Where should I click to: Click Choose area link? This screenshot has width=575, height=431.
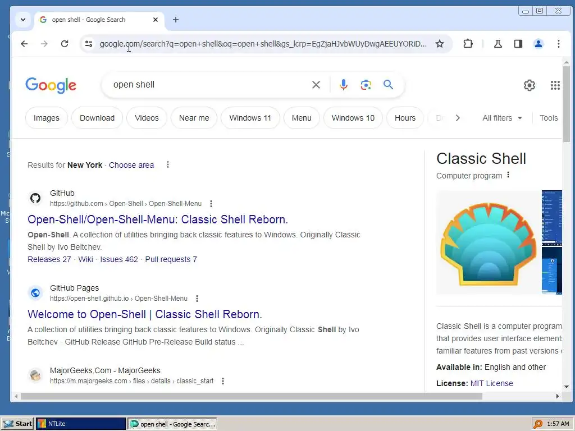(131, 166)
